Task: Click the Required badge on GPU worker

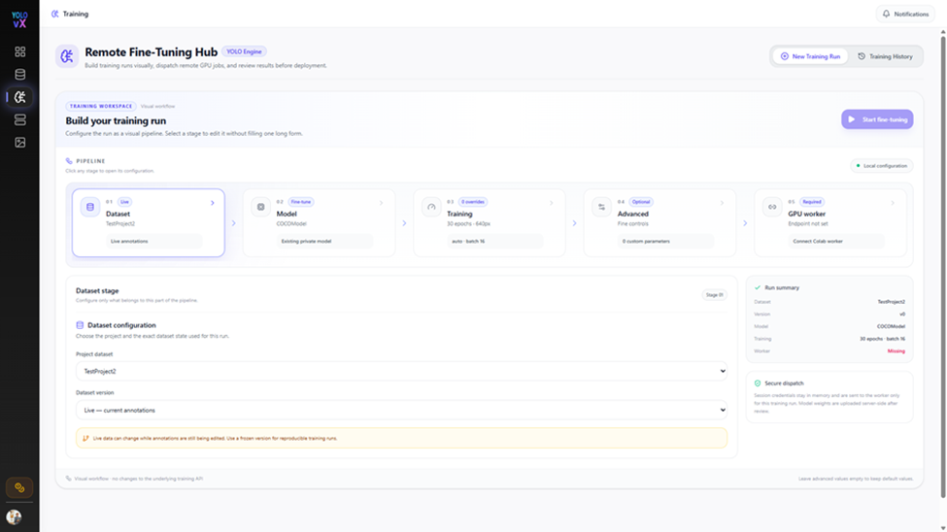Action: (x=812, y=202)
